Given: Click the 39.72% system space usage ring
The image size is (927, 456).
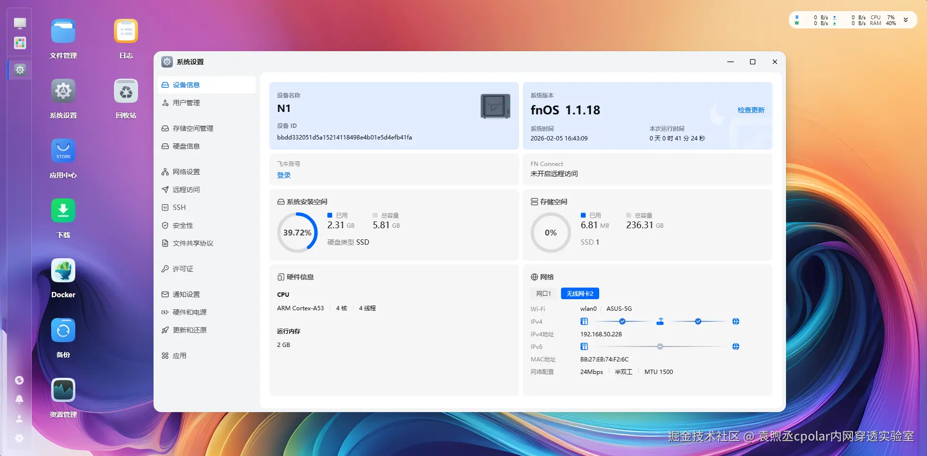Looking at the screenshot, I should tap(297, 233).
